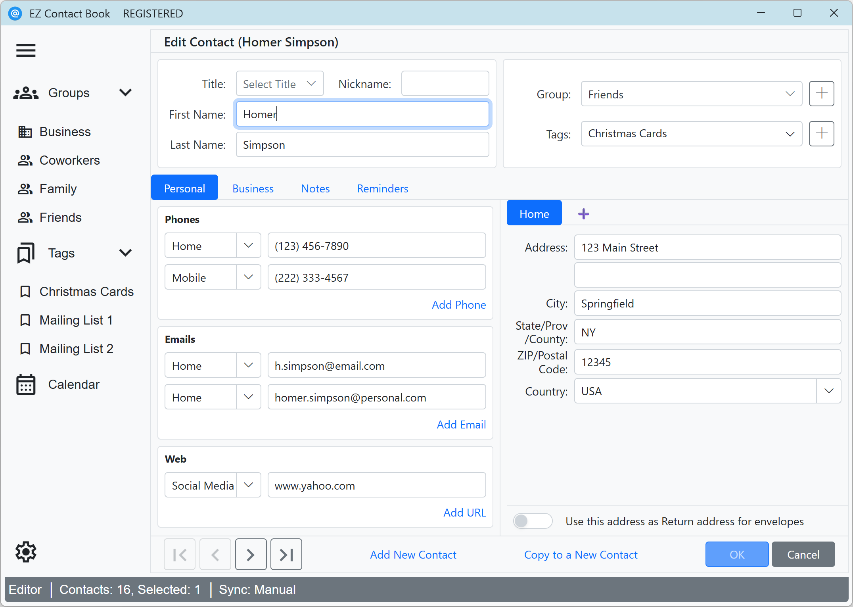The image size is (853, 607).
Task: Open the Select Title dropdown
Action: [280, 84]
